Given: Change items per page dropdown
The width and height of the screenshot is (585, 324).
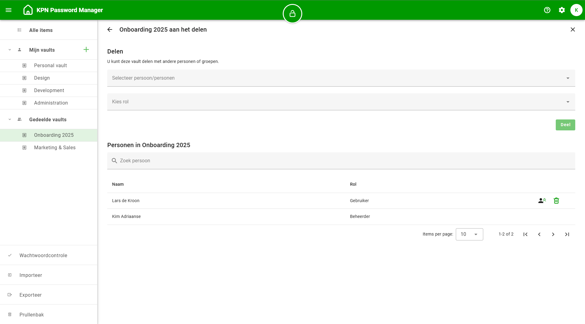Looking at the screenshot, I should click(469, 234).
